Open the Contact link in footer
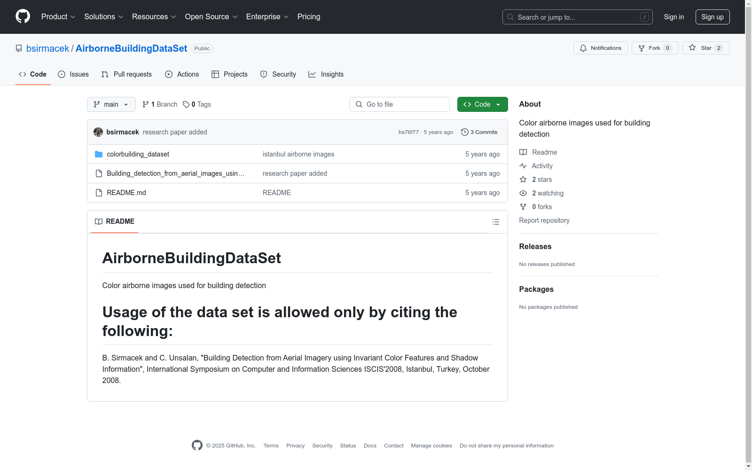 click(394, 446)
